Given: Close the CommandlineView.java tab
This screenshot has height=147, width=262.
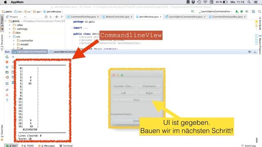Looking at the screenshot, I should [98, 17].
